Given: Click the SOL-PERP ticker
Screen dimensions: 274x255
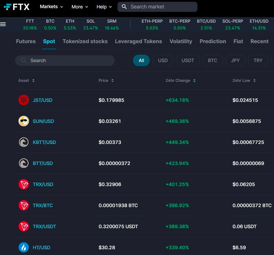Looking at the screenshot, I should [x=233, y=24].
